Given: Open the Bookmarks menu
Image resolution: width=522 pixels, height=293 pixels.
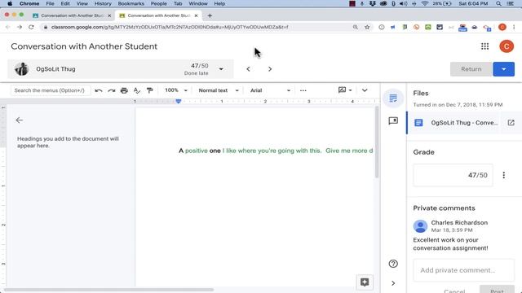Looking at the screenshot, I should [130, 3].
